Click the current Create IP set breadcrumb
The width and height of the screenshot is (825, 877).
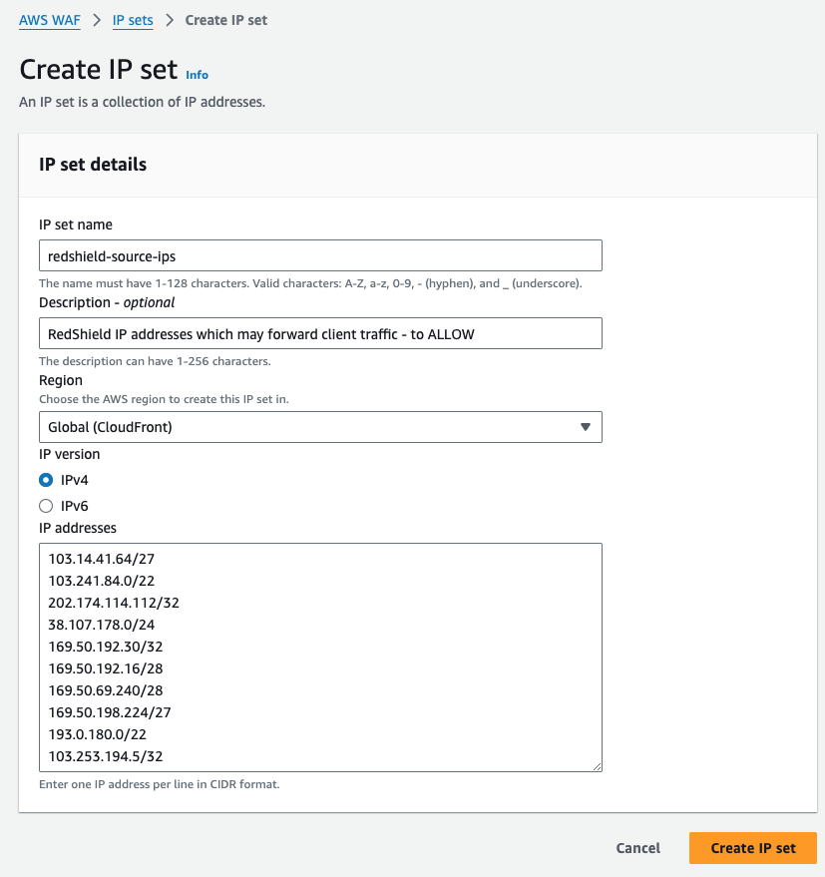pos(226,20)
